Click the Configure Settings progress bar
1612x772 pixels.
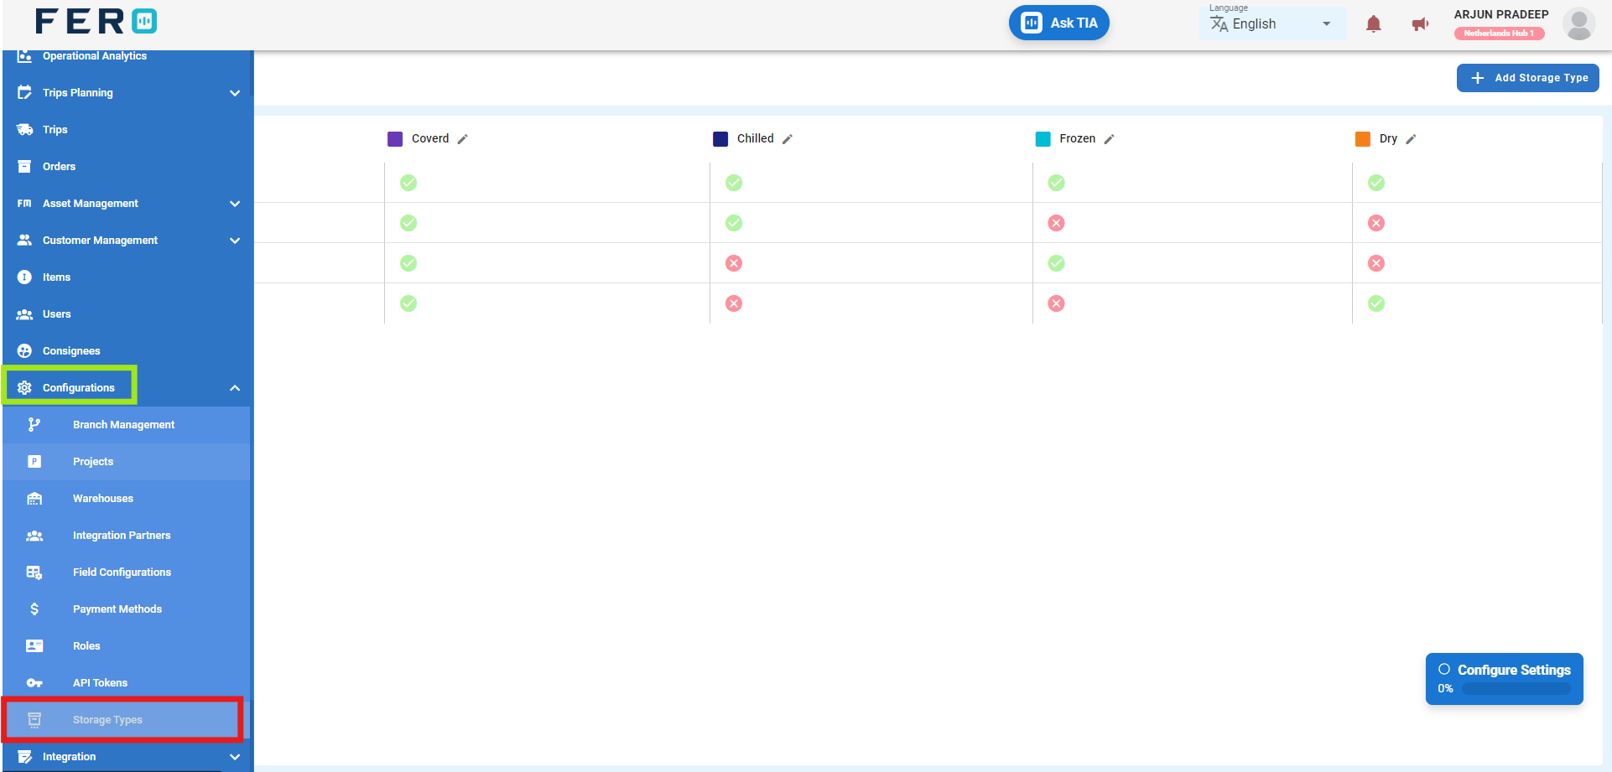[x=1516, y=689]
